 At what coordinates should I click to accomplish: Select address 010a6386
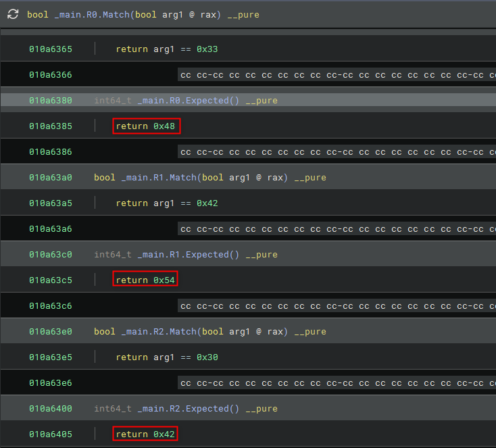pyautogui.click(x=50, y=152)
